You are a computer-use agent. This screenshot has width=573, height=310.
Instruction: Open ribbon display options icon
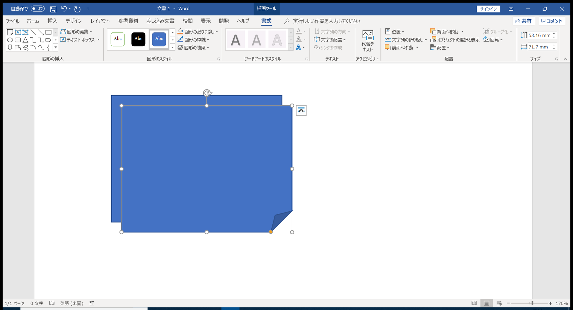(x=511, y=9)
